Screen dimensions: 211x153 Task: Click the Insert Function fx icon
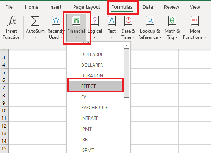(11, 21)
